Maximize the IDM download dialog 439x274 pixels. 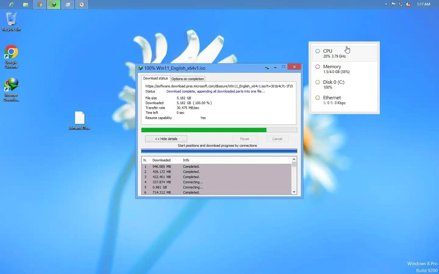tap(284, 67)
